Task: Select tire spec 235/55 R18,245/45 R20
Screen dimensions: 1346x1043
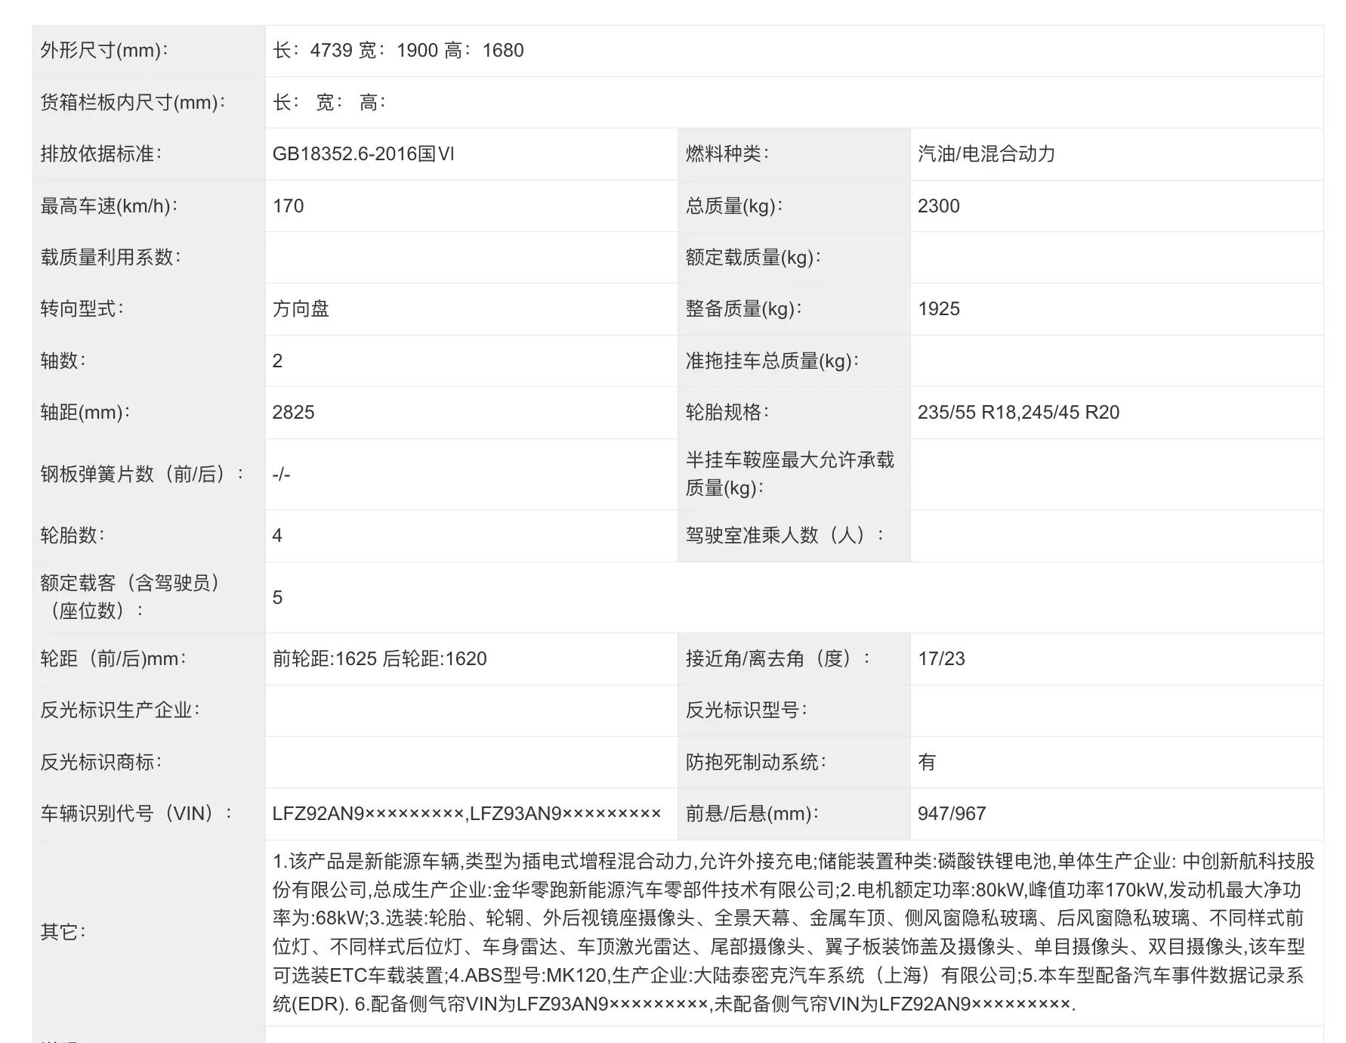Action: 1018,412
